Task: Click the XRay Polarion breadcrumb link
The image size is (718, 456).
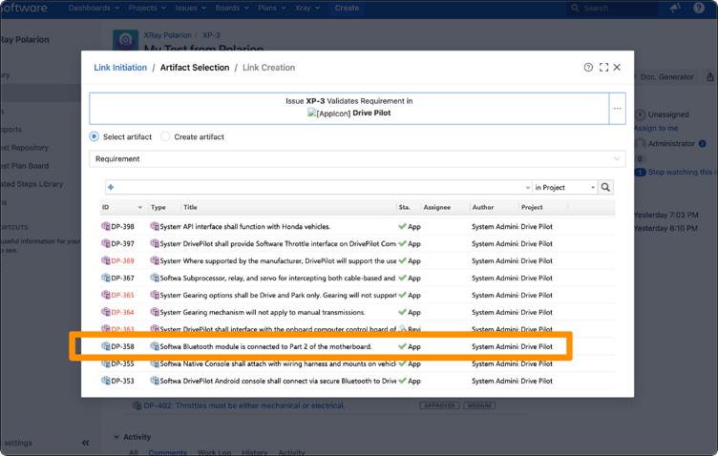Action: (x=168, y=35)
